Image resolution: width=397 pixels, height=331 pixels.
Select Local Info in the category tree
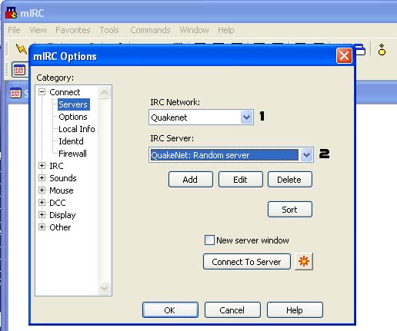77,129
